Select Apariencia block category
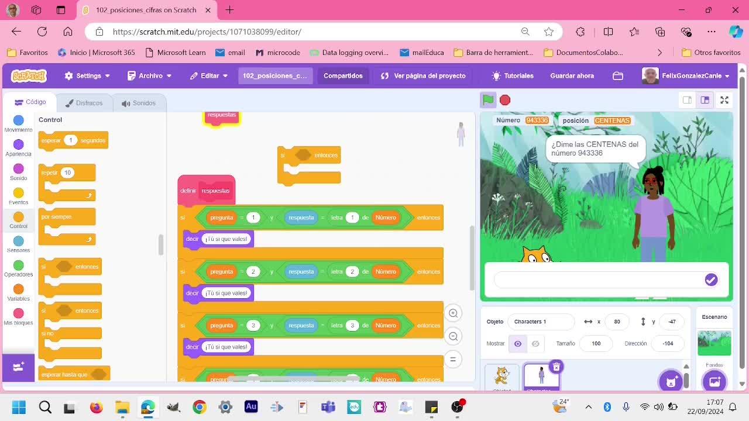 18,148
